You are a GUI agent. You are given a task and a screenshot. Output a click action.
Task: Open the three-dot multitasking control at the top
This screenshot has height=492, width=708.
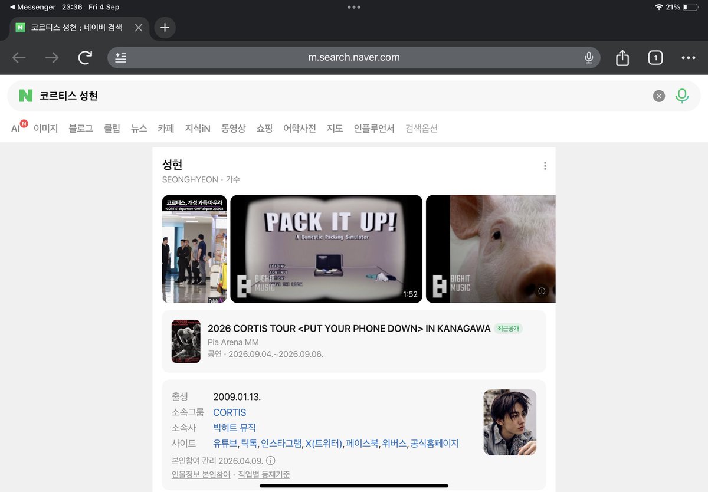(x=354, y=7)
